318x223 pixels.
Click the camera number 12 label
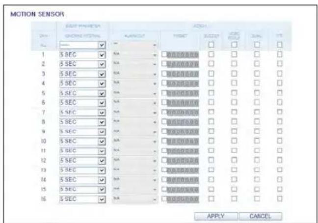[x=43, y=161]
